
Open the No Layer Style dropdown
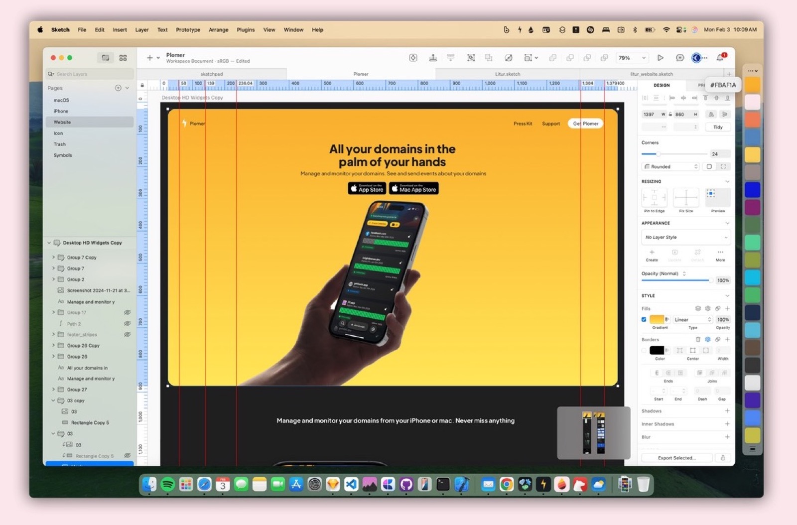(x=686, y=237)
